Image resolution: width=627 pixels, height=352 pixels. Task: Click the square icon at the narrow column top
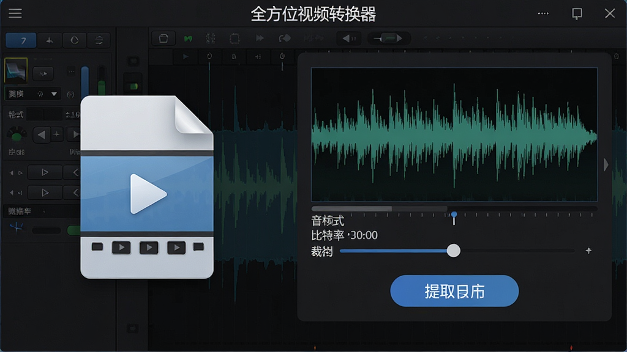[133, 61]
